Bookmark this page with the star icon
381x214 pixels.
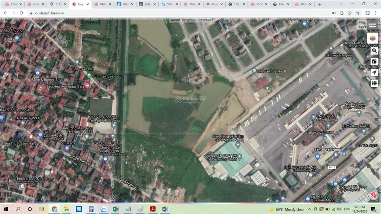click(x=358, y=13)
